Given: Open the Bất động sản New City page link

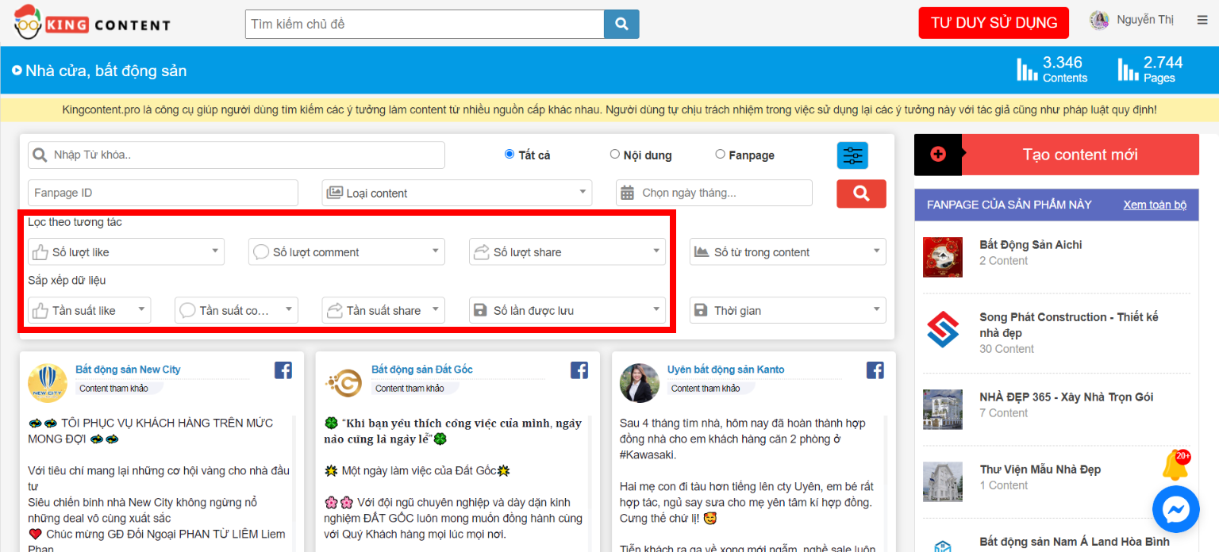Looking at the screenshot, I should (x=128, y=370).
